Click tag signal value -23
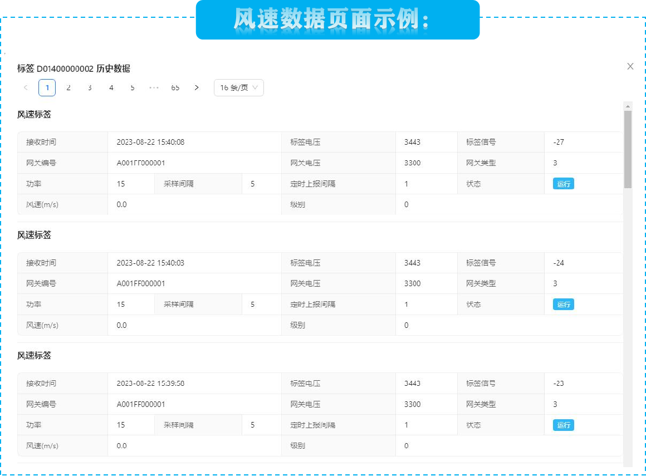 click(558, 384)
